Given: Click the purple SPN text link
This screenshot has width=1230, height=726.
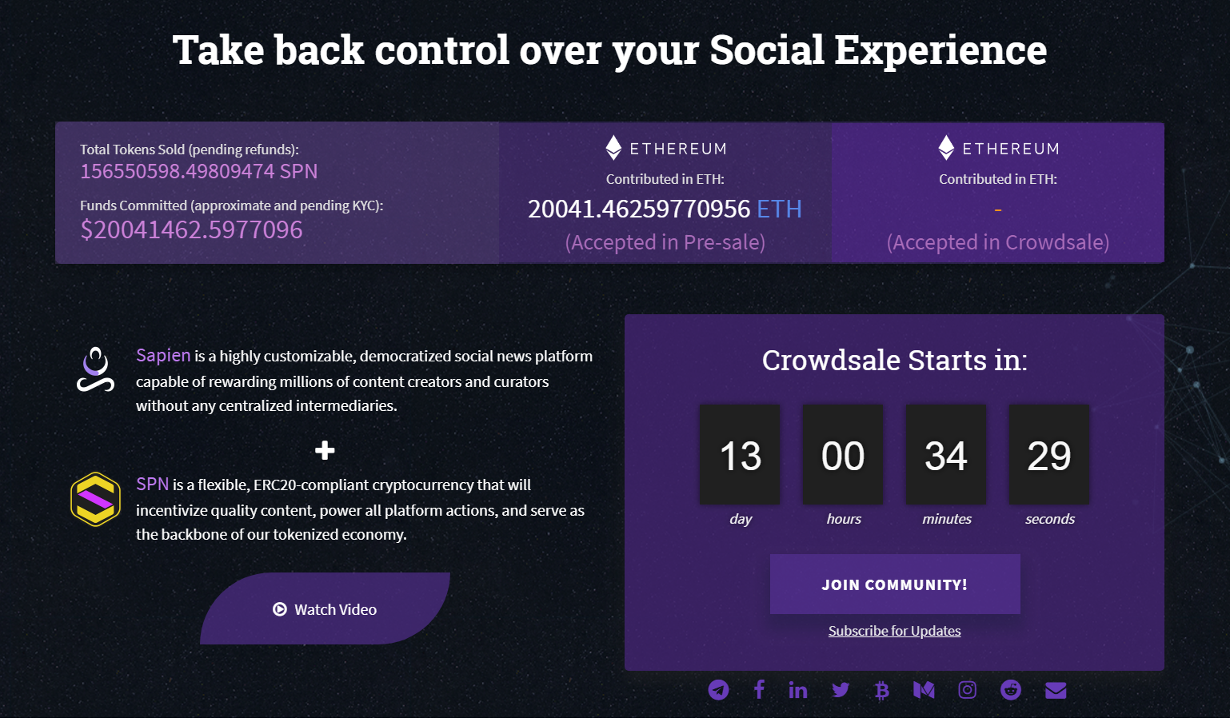Looking at the screenshot, I should (152, 485).
